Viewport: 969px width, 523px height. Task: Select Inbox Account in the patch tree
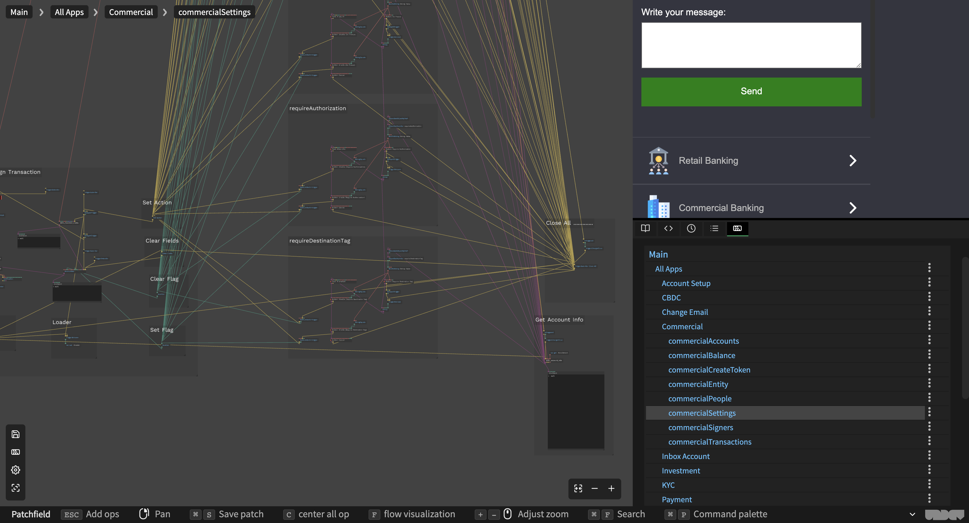click(686, 456)
